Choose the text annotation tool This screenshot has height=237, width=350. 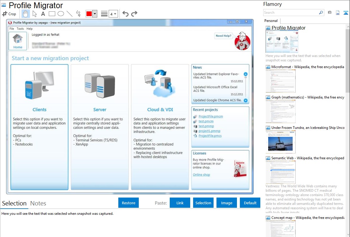click(x=43, y=14)
